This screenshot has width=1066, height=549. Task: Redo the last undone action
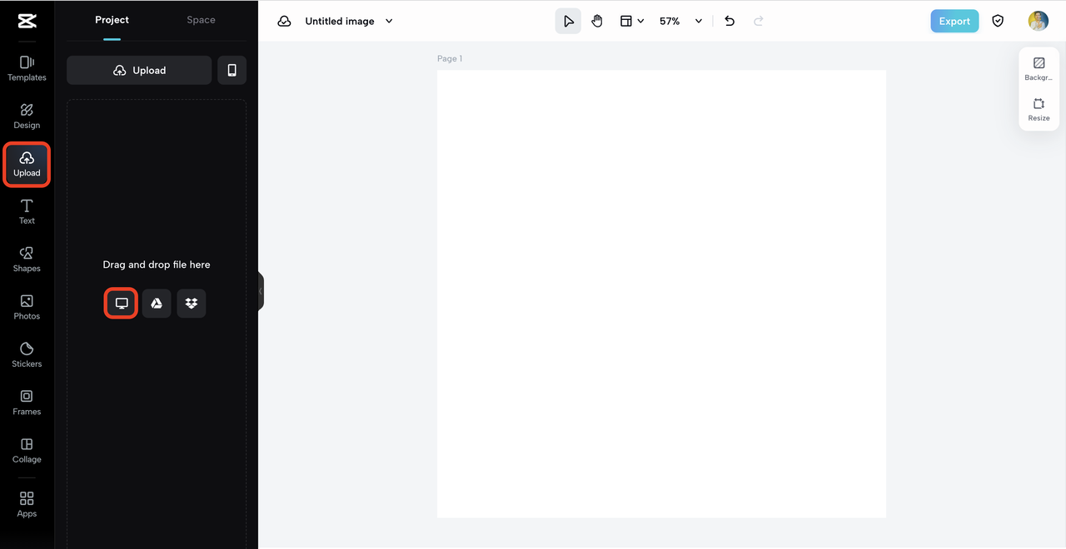coord(759,21)
